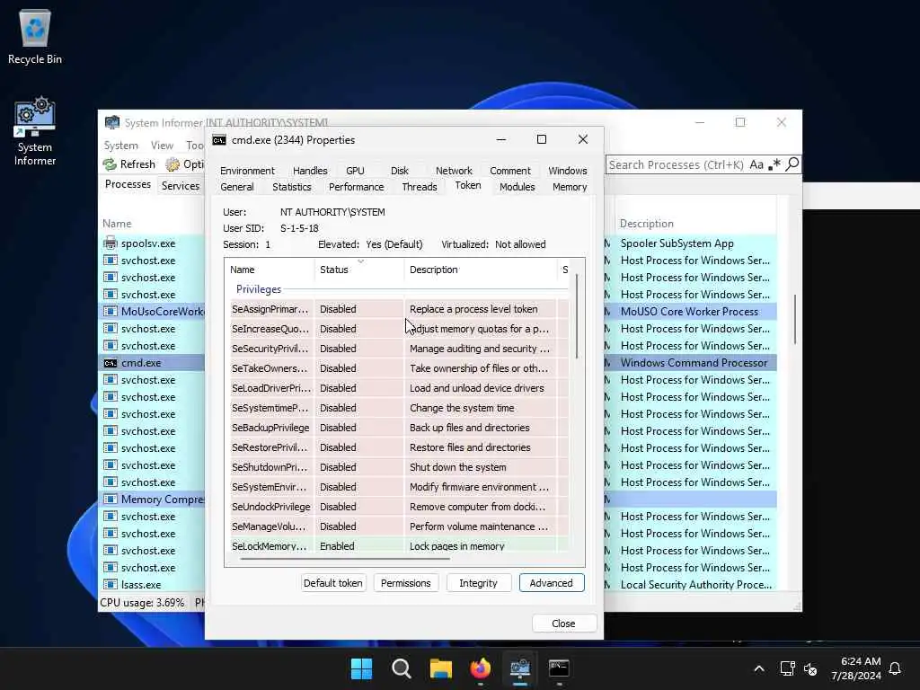The image size is (920, 690).
Task: Click the spoolsv.exe printer icon
Action: [111, 243]
